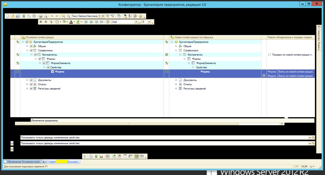Click the Undo arrow icon
The width and height of the screenshot is (325, 175).
pyautogui.click(x=52, y=16)
